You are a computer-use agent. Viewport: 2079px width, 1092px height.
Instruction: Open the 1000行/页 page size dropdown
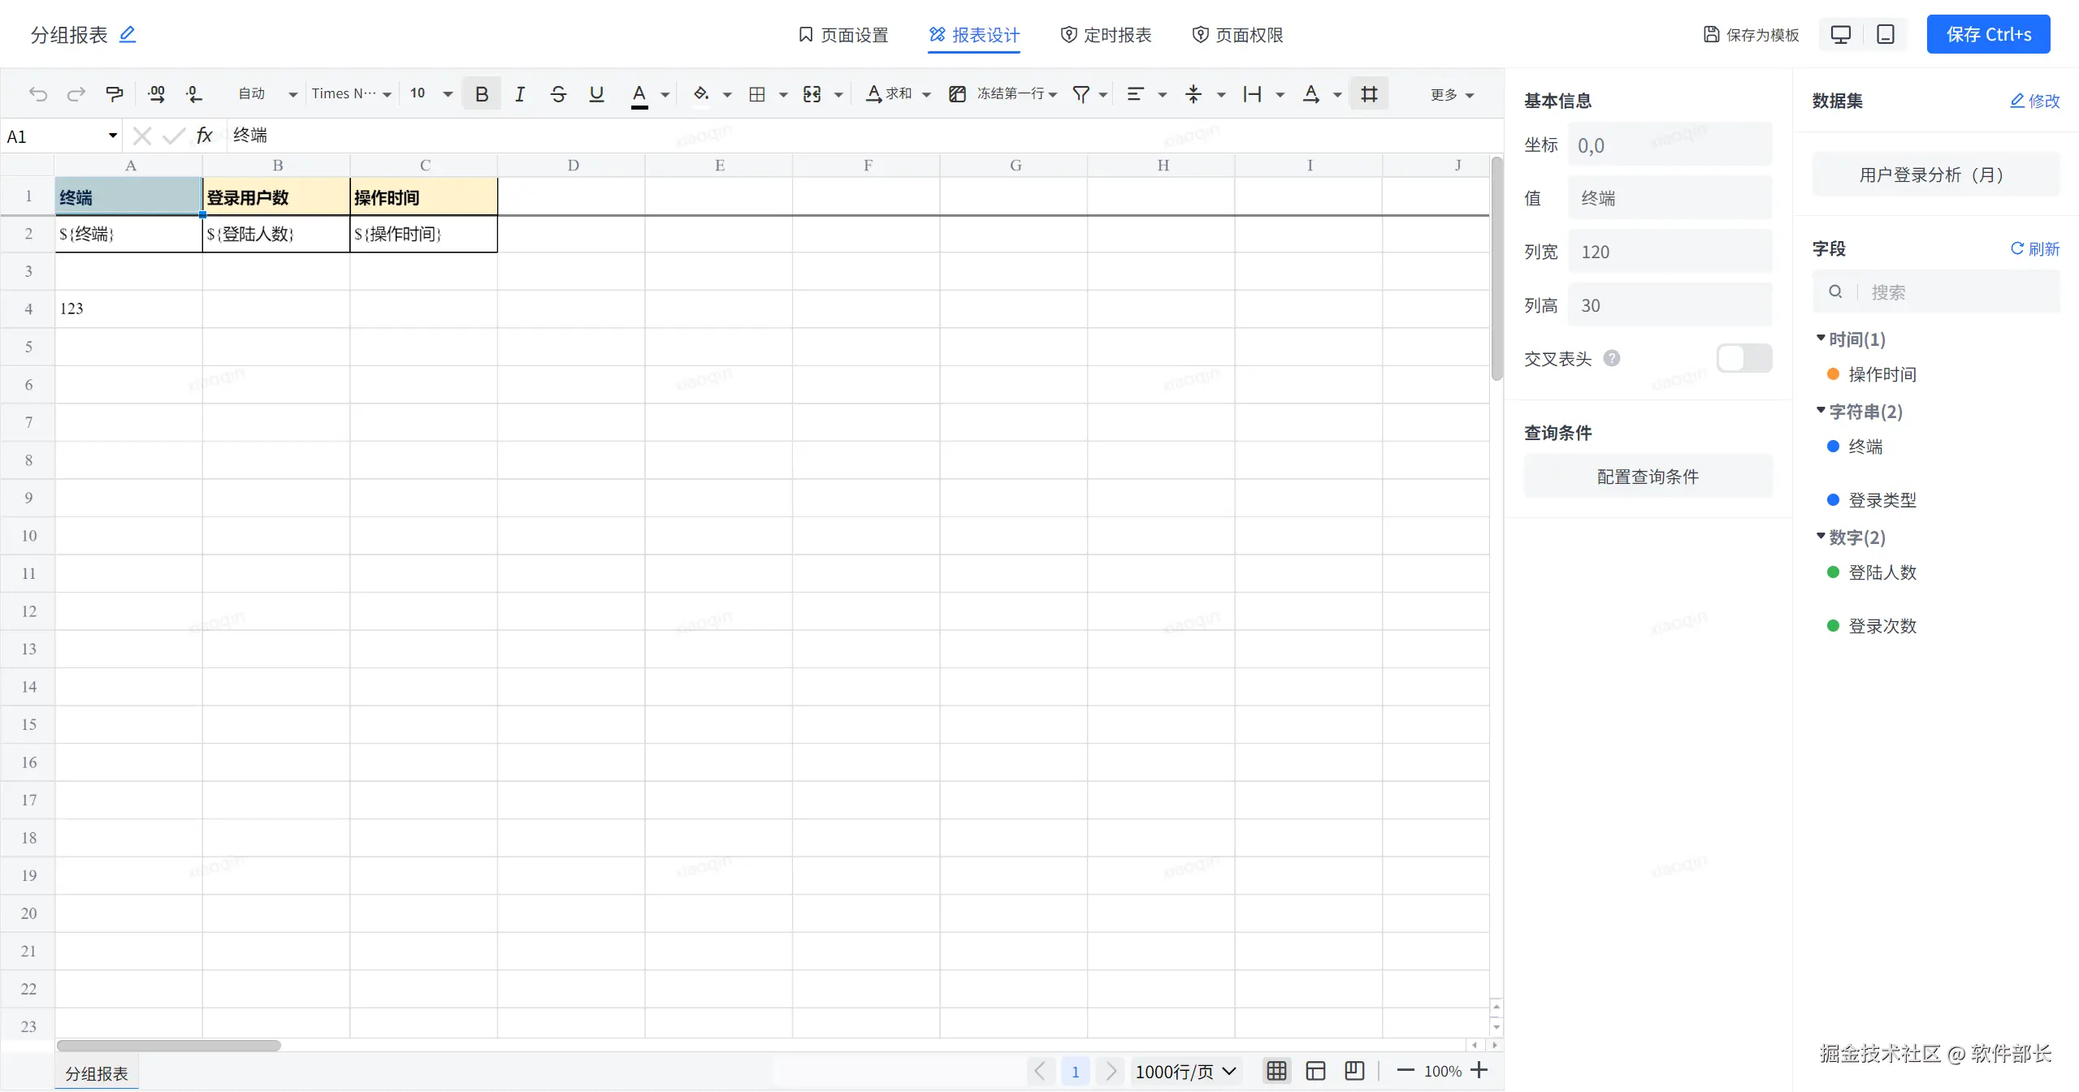1185,1072
